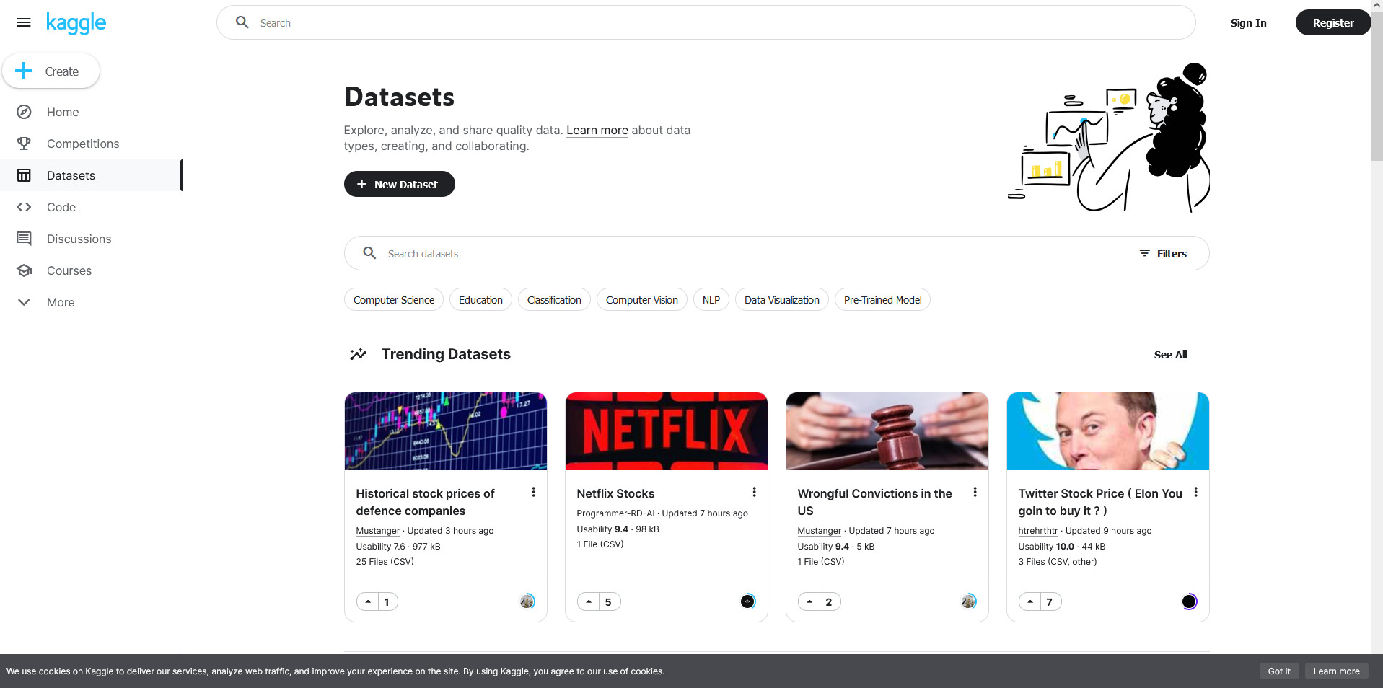Upvote the Twitter Stock Price dataset
Screen dimensions: 1383x688
(x=1030, y=601)
